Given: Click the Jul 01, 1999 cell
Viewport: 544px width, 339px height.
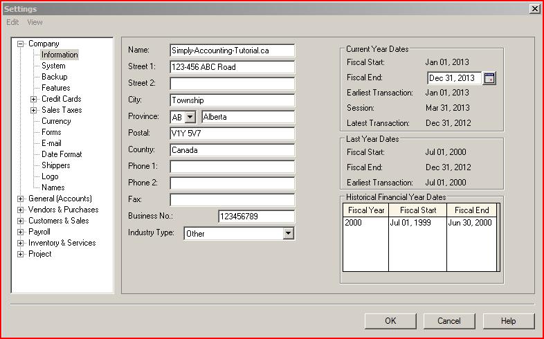Looking at the screenshot, I should click(x=418, y=223).
